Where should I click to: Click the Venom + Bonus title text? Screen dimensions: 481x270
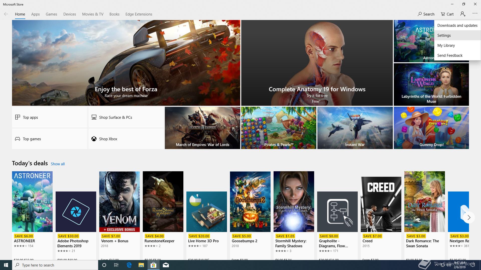click(x=114, y=241)
